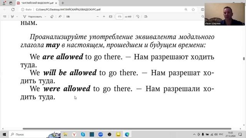The width and height of the screenshot is (246, 138).
Task: Click the word "Проанализируйте" in the heading
Action: (58, 37)
